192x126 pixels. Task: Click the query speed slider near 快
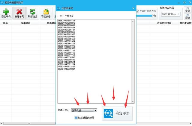pyautogui.click(x=144, y=16)
